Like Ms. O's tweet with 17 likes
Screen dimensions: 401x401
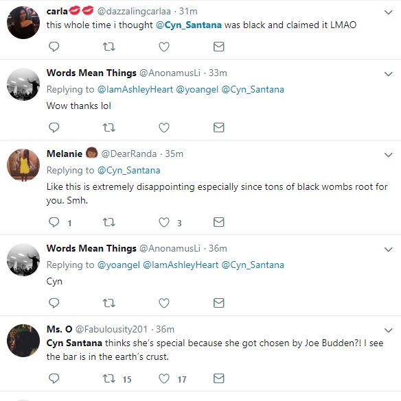click(x=164, y=378)
